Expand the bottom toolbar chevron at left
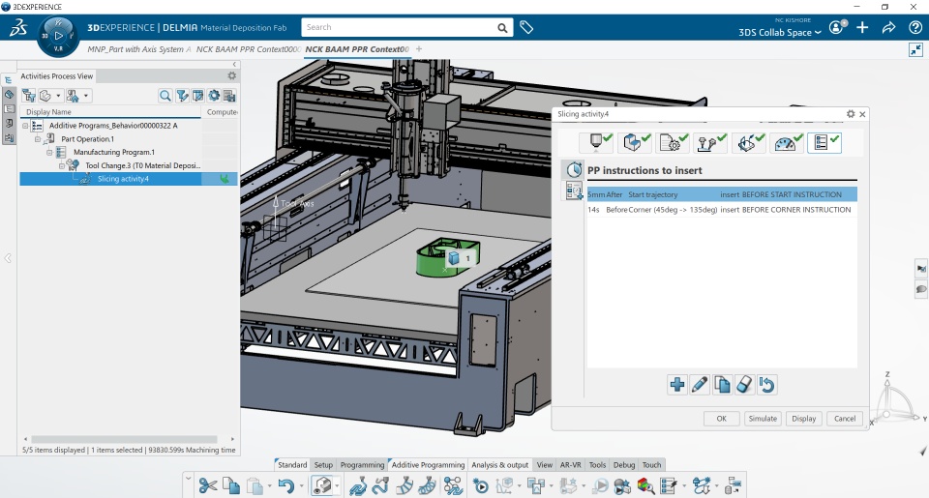This screenshot has height=498, width=929. [x=189, y=478]
